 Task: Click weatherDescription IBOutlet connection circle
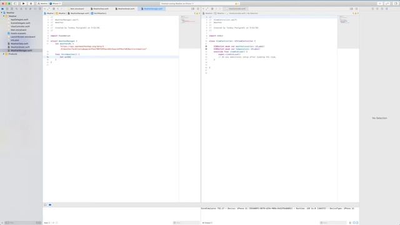click(x=206, y=46)
